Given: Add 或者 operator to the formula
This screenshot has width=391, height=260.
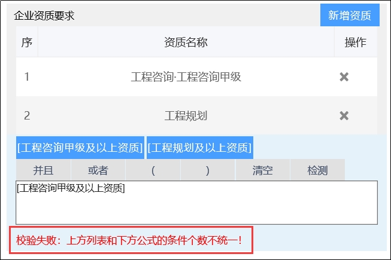Looking at the screenshot, I should click(x=98, y=170).
